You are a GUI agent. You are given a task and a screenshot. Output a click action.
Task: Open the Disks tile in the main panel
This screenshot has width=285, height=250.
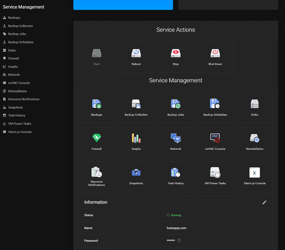[255, 108]
